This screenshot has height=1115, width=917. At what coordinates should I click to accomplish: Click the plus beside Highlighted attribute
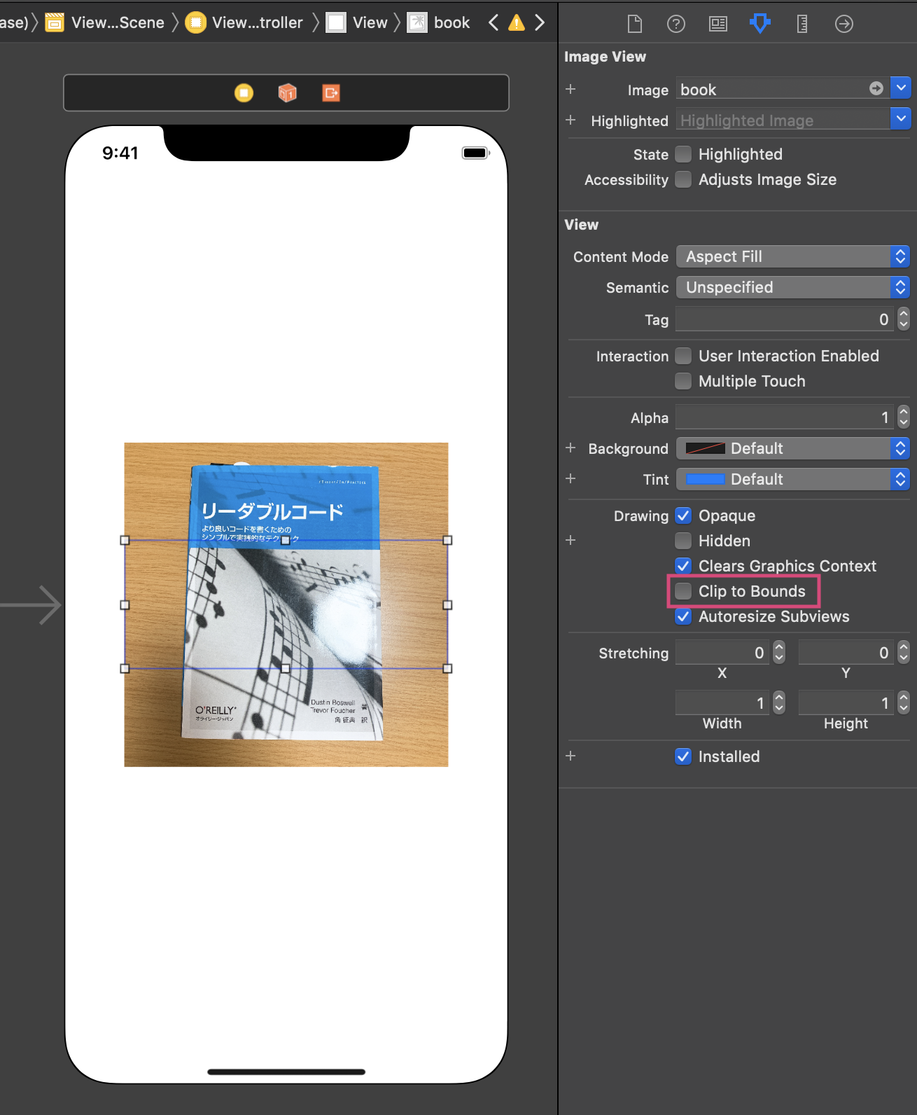click(x=570, y=120)
